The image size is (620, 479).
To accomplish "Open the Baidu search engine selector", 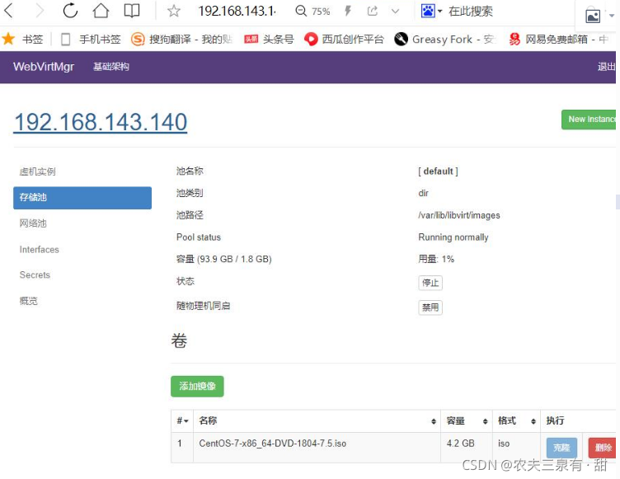I will tap(431, 11).
